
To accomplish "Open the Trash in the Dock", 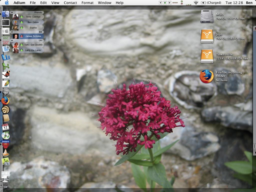I will coord(5,183).
